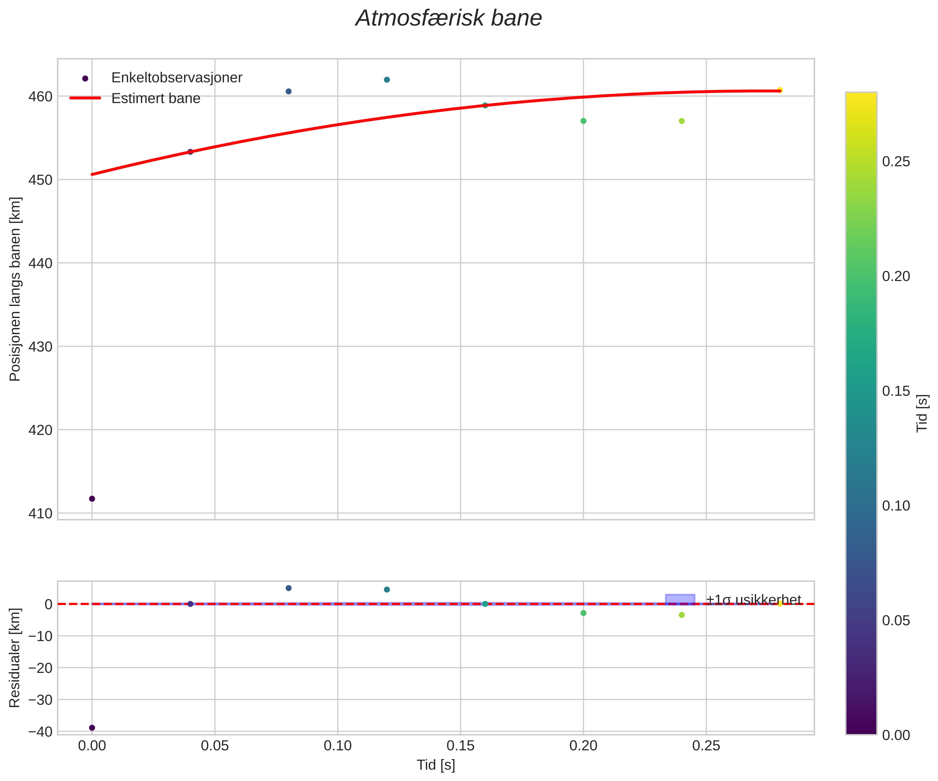Click the 0.20 tick label on colorbar
The image size is (938, 781).
tap(896, 276)
